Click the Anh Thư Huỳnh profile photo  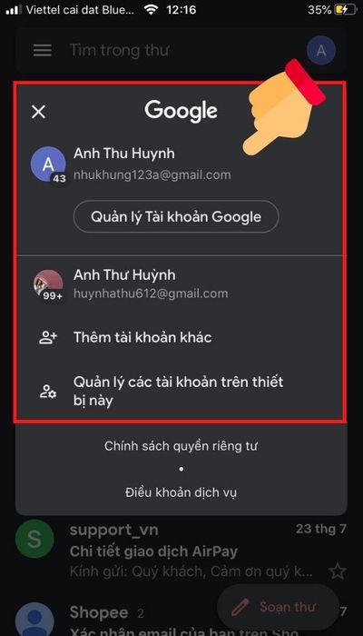click(48, 284)
